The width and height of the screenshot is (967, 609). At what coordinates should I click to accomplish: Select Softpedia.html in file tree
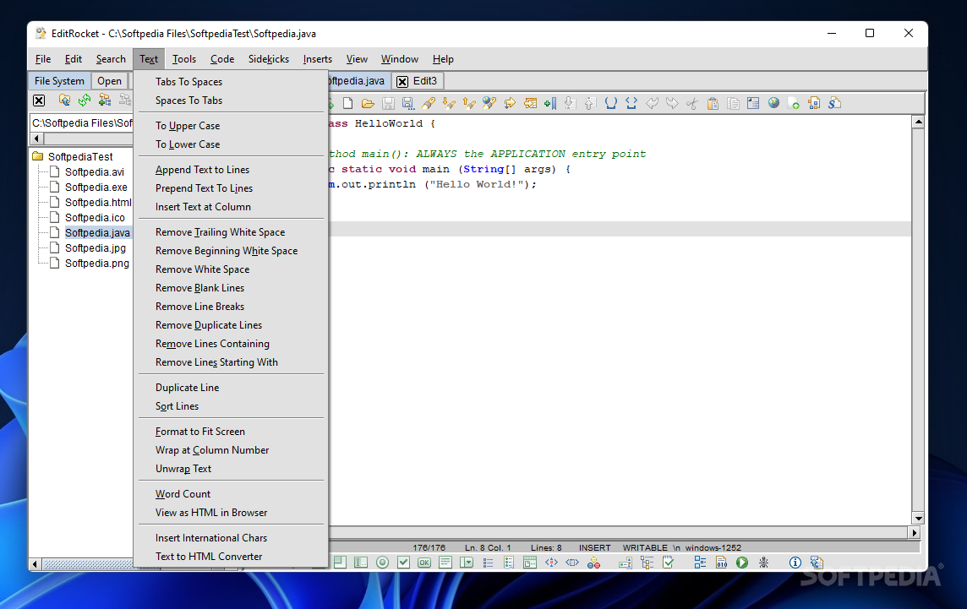click(98, 202)
